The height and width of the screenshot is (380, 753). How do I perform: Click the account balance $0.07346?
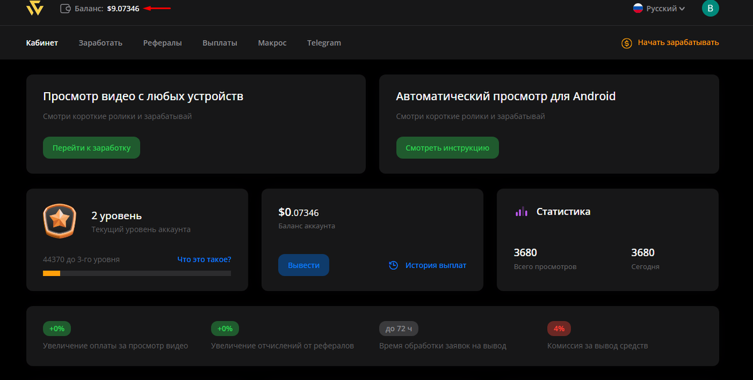pos(299,213)
